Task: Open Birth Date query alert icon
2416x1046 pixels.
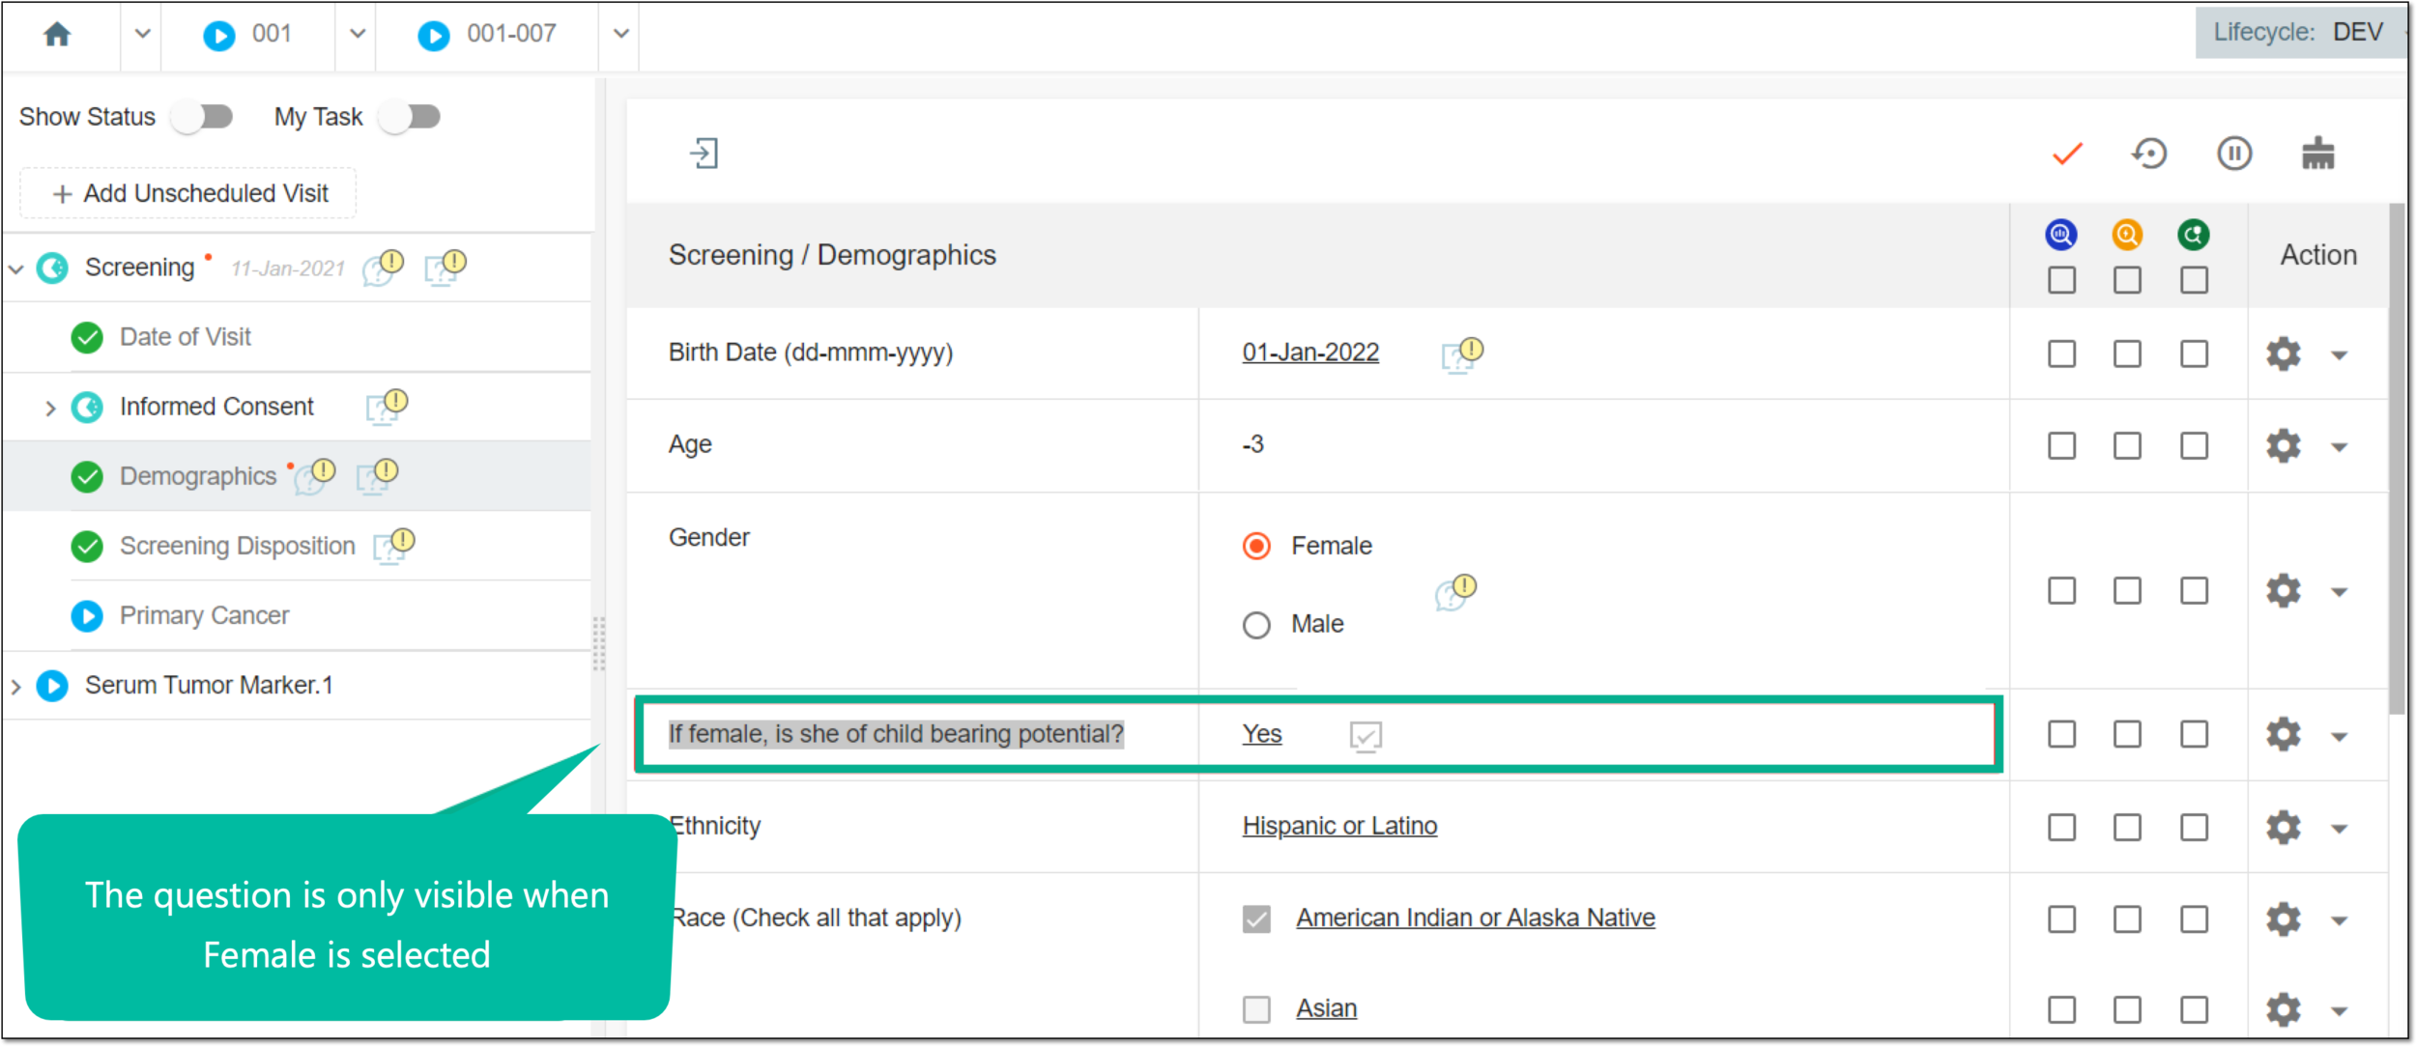Action: click(x=1461, y=354)
